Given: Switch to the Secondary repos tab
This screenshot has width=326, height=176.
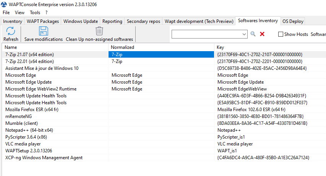Looking at the screenshot, I should point(143,21).
